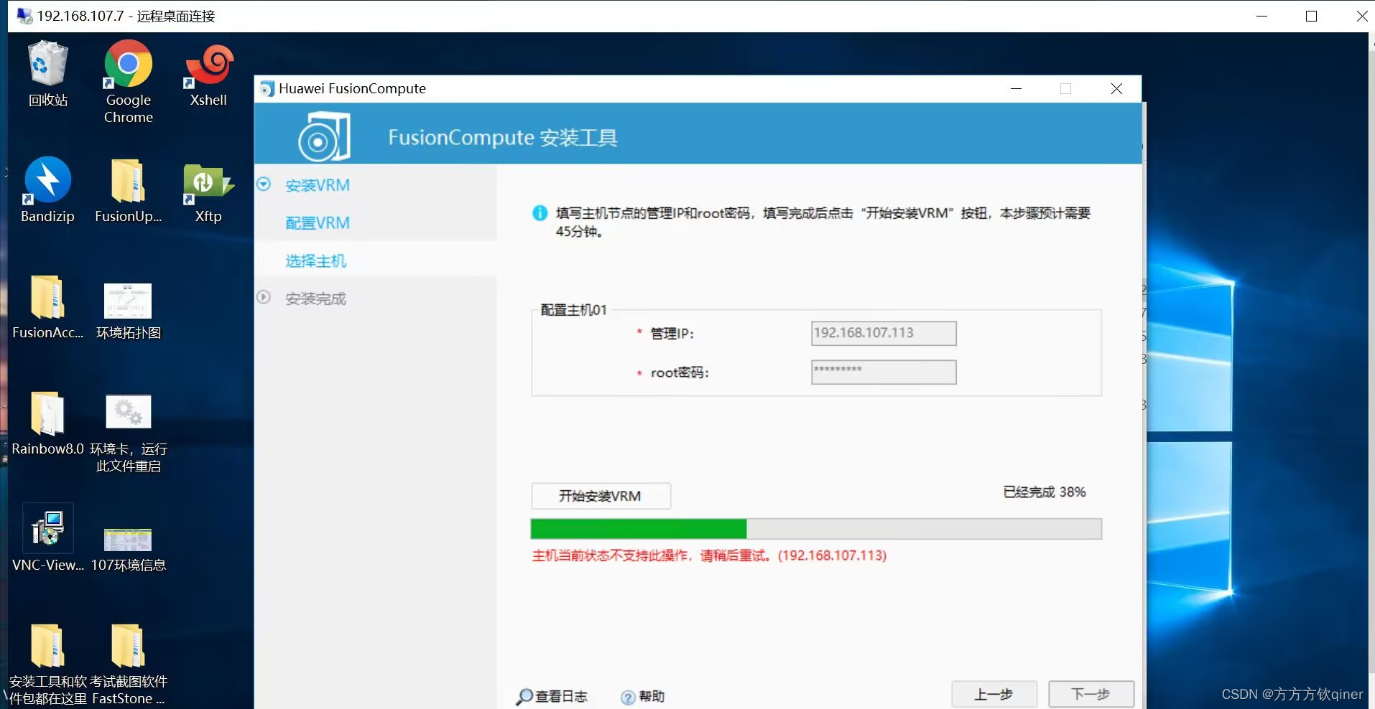Click the 配置主机01 group label
The height and width of the screenshot is (709, 1375).
tap(573, 310)
